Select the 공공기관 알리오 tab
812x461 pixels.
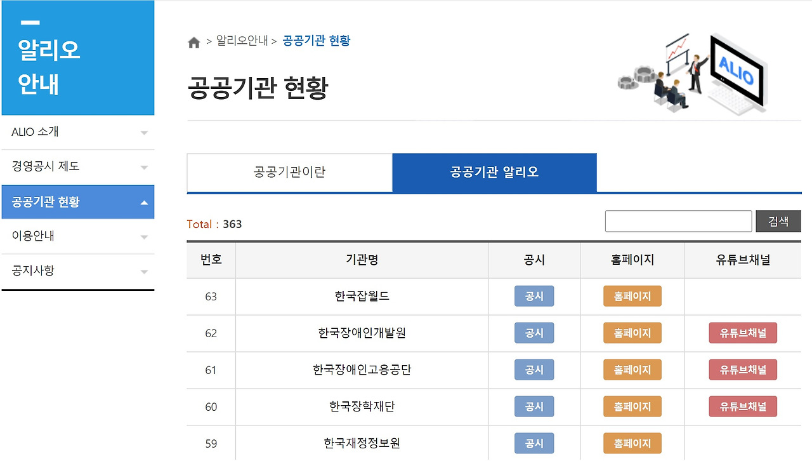point(495,172)
